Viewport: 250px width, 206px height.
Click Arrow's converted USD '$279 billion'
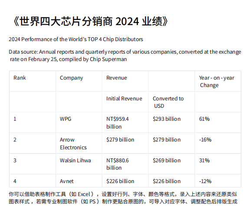(171, 143)
